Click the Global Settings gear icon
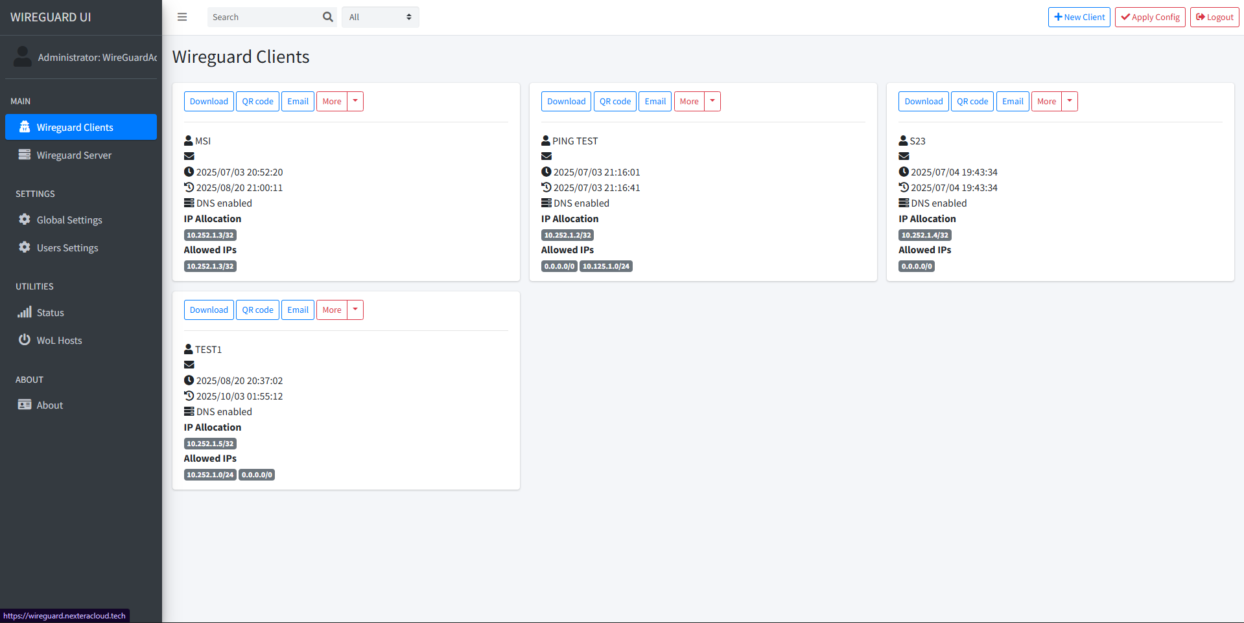This screenshot has width=1244, height=623. 25,220
